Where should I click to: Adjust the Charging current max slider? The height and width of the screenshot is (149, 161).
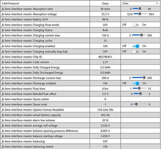(139, 35)
